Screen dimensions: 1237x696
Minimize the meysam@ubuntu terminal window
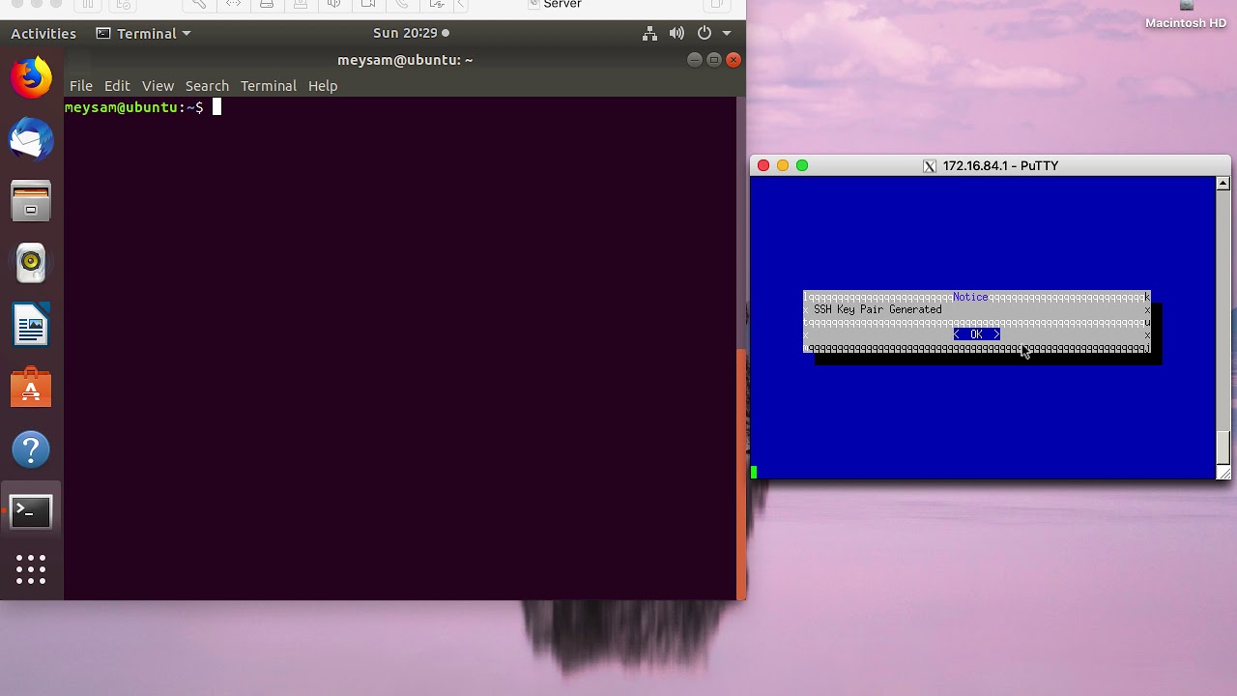coord(694,60)
